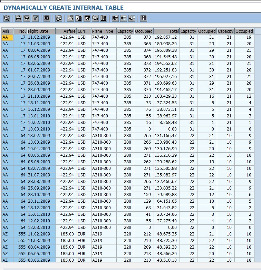Select the Airli.. column header
261x270 pixels.
click(7, 31)
